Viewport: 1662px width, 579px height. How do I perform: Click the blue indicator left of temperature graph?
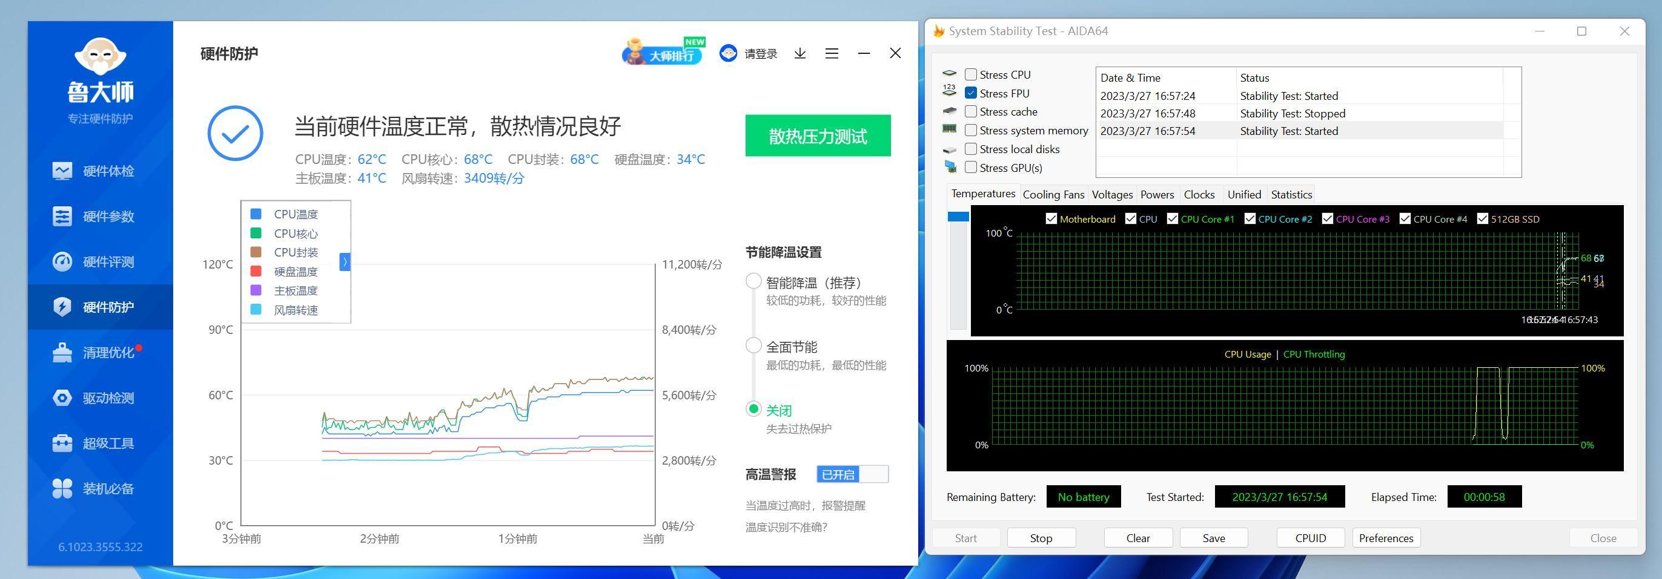(958, 217)
